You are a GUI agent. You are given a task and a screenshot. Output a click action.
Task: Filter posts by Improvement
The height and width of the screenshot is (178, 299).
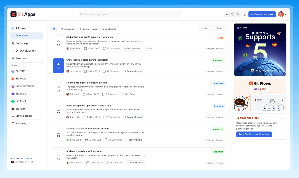click(x=68, y=29)
